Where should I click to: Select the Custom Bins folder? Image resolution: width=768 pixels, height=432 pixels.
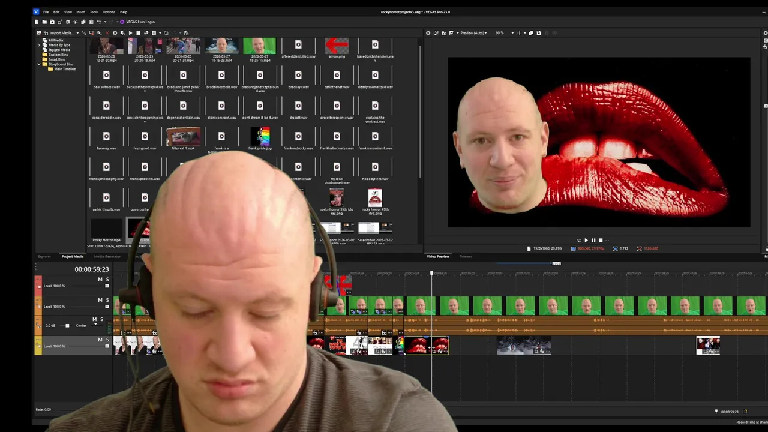(58, 55)
